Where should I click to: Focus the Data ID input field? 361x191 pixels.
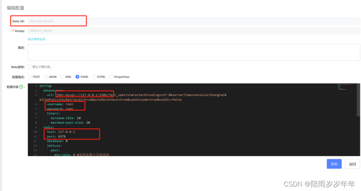(x=194, y=21)
